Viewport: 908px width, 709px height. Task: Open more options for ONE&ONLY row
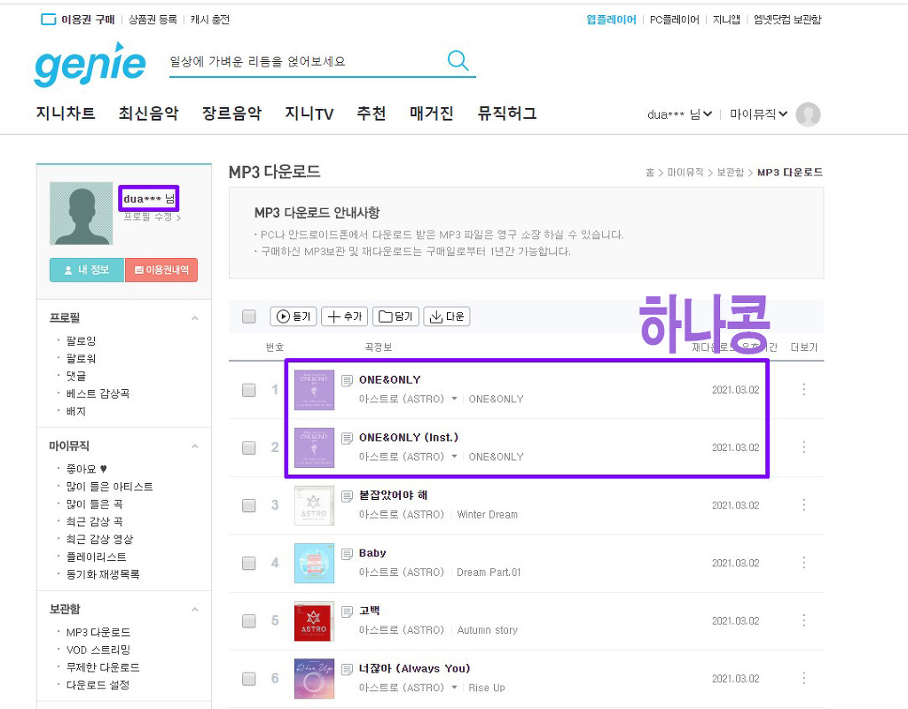pyautogui.click(x=803, y=390)
